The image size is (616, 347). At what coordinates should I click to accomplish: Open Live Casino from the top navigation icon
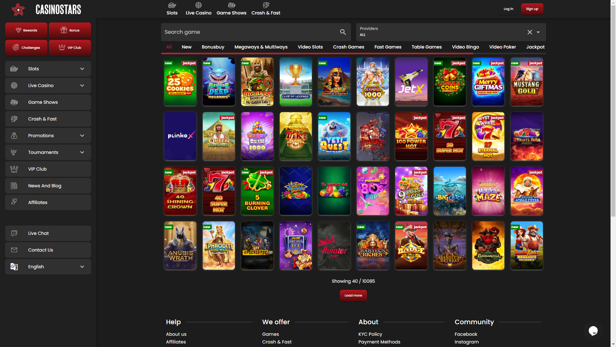pyautogui.click(x=198, y=5)
